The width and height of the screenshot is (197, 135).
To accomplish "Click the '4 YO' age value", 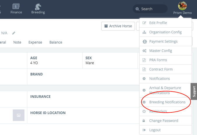I will (34, 63).
